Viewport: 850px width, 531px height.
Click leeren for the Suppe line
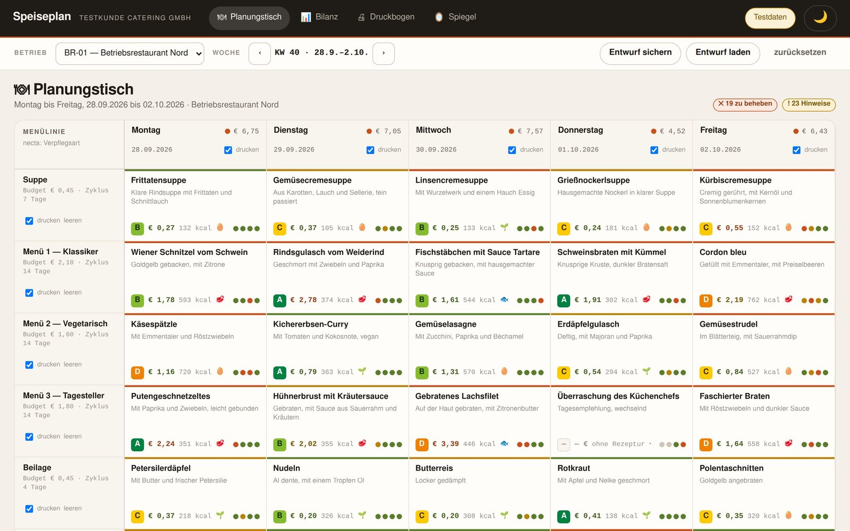(x=73, y=220)
